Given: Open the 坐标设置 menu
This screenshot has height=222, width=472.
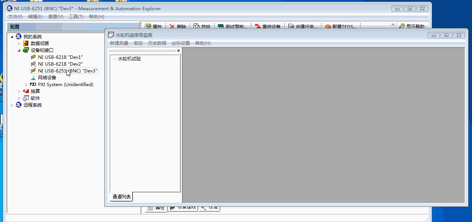Looking at the screenshot, I should pos(181,43).
